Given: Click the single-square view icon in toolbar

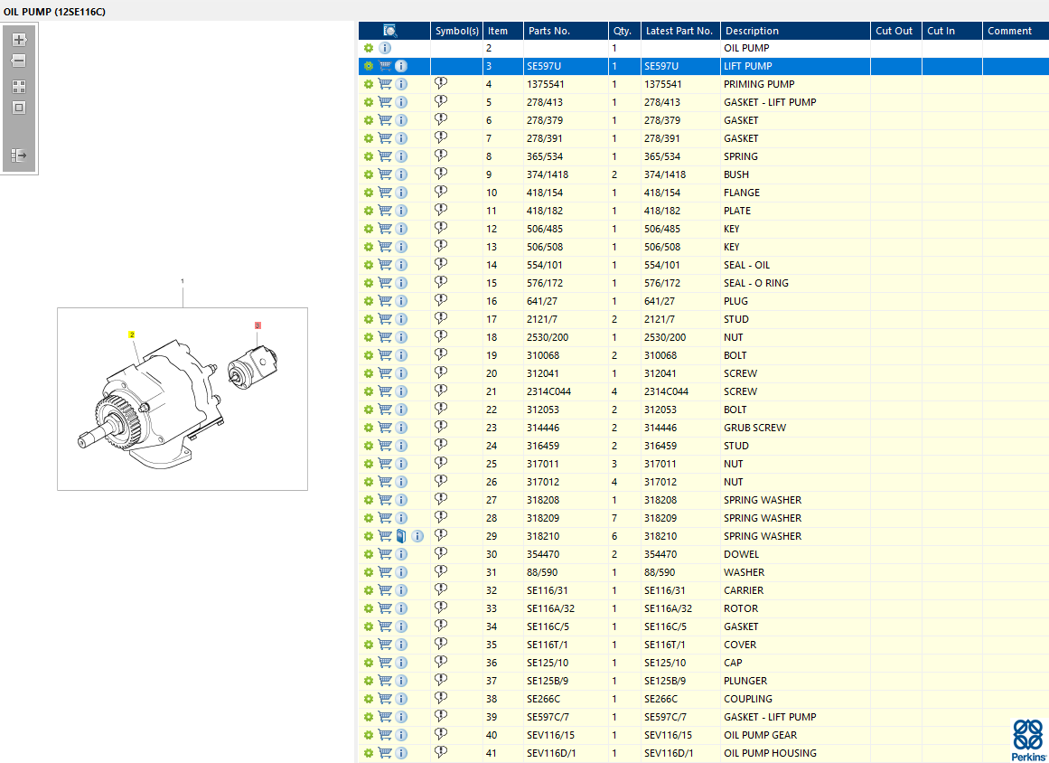Looking at the screenshot, I should pos(19,108).
